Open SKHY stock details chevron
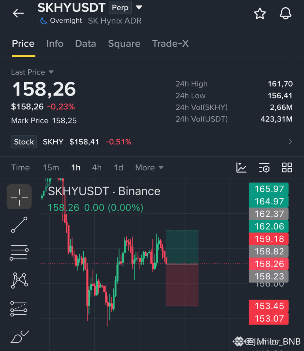Screen dimensions: 304x351 [290, 142]
